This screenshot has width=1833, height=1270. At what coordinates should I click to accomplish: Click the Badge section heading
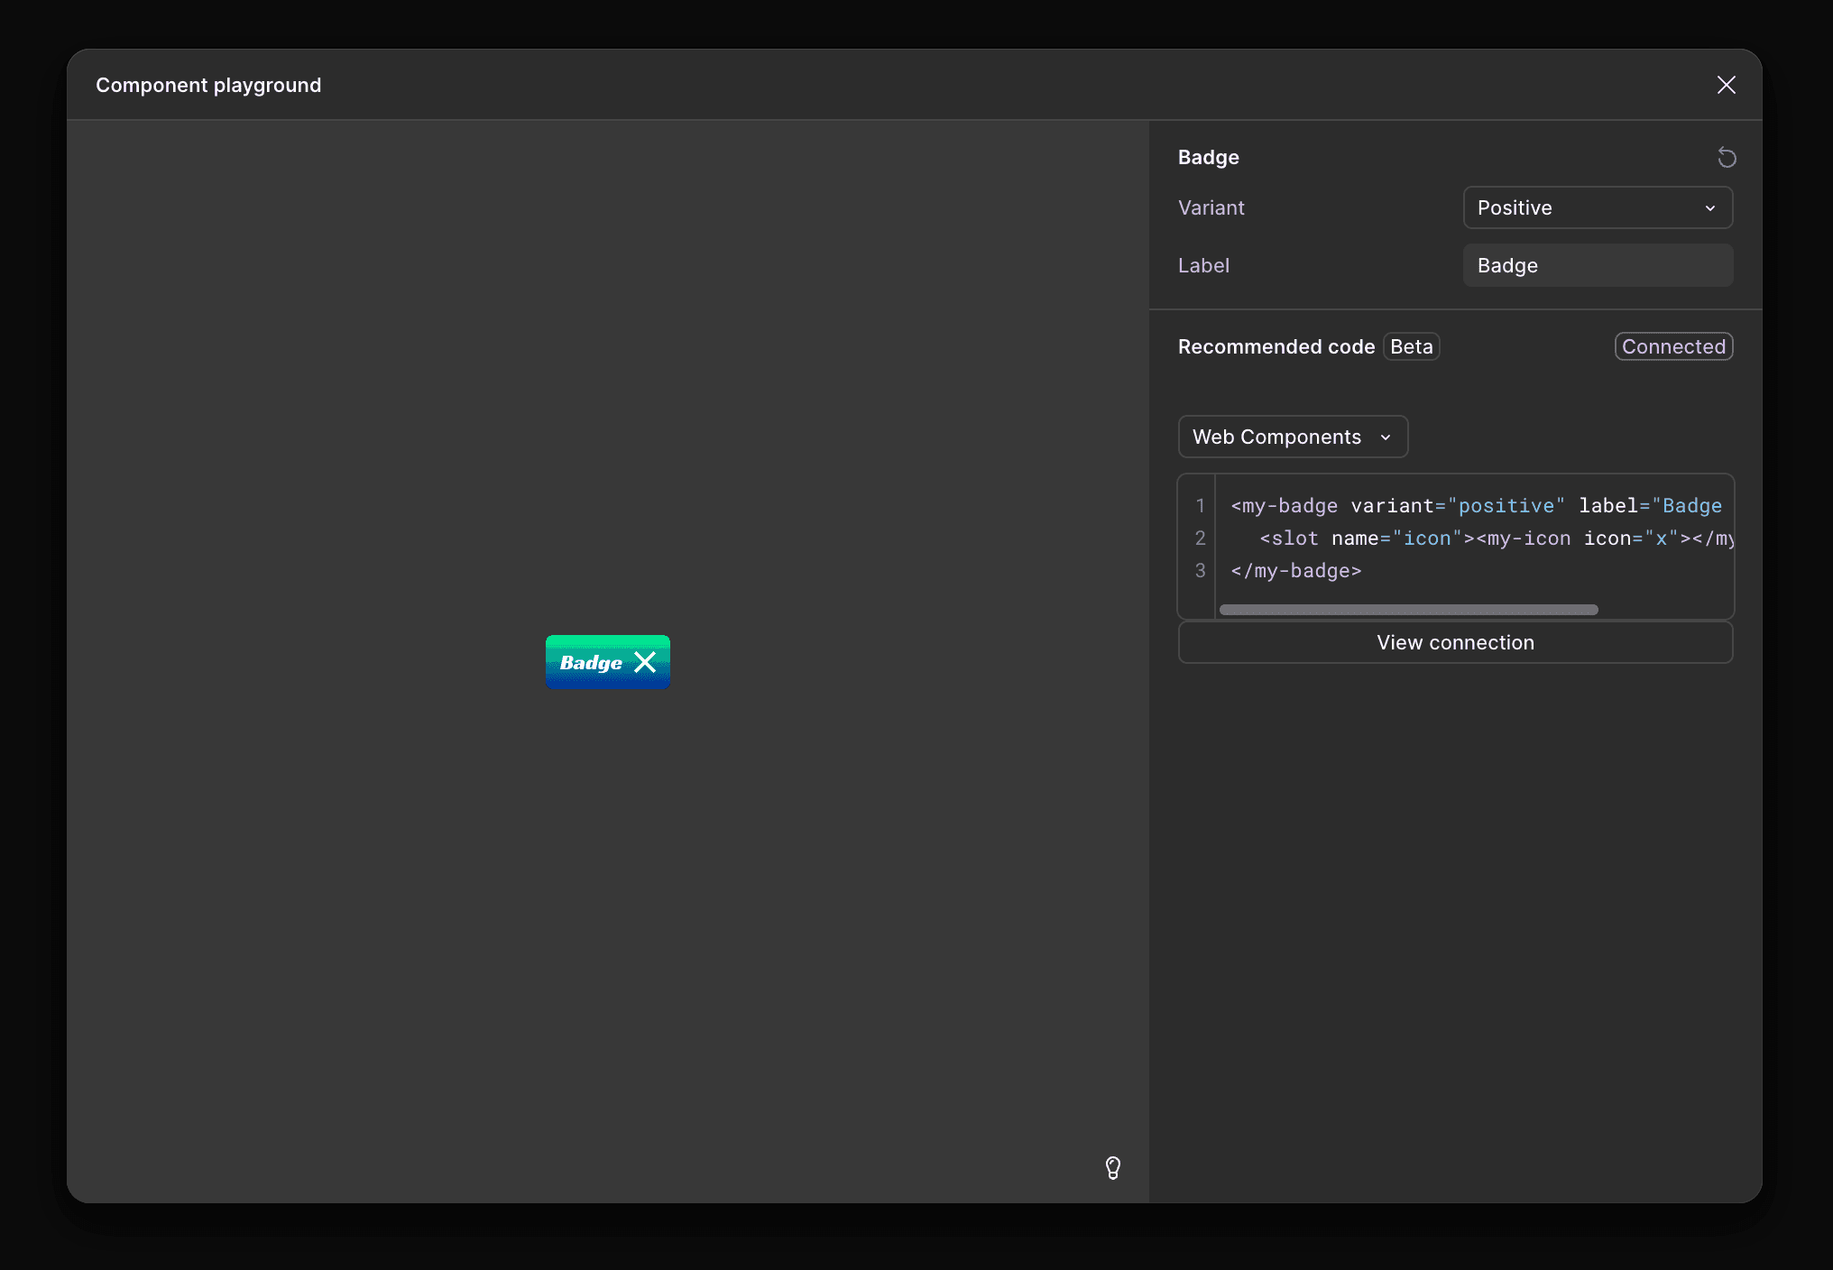click(x=1208, y=157)
